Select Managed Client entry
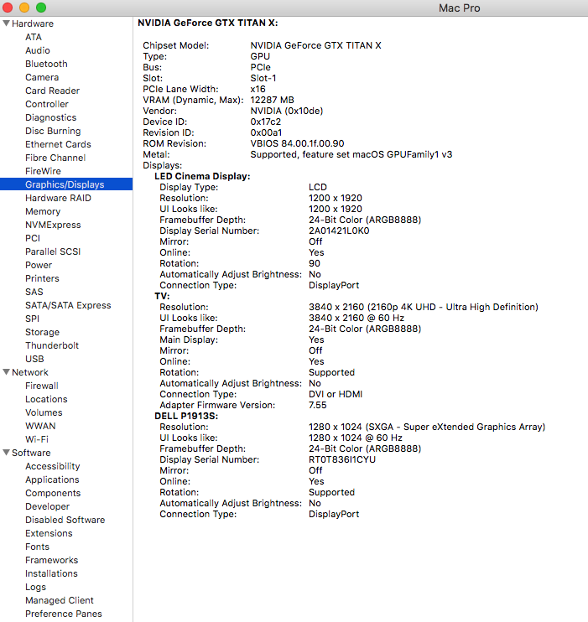Viewport: 588px width, 622px height. [60, 600]
